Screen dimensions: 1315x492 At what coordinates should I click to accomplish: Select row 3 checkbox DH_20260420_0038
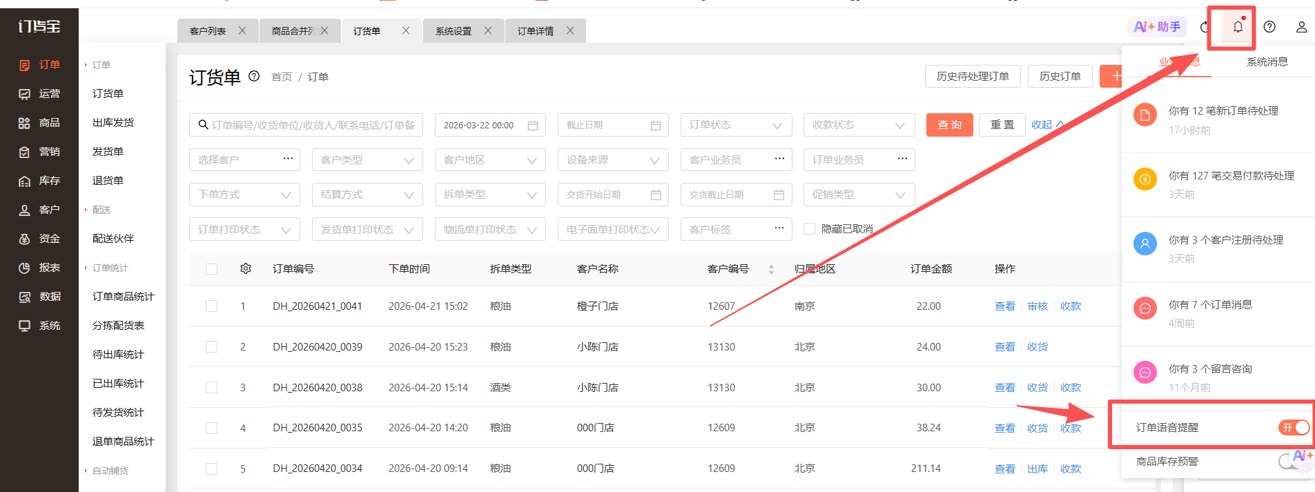211,387
